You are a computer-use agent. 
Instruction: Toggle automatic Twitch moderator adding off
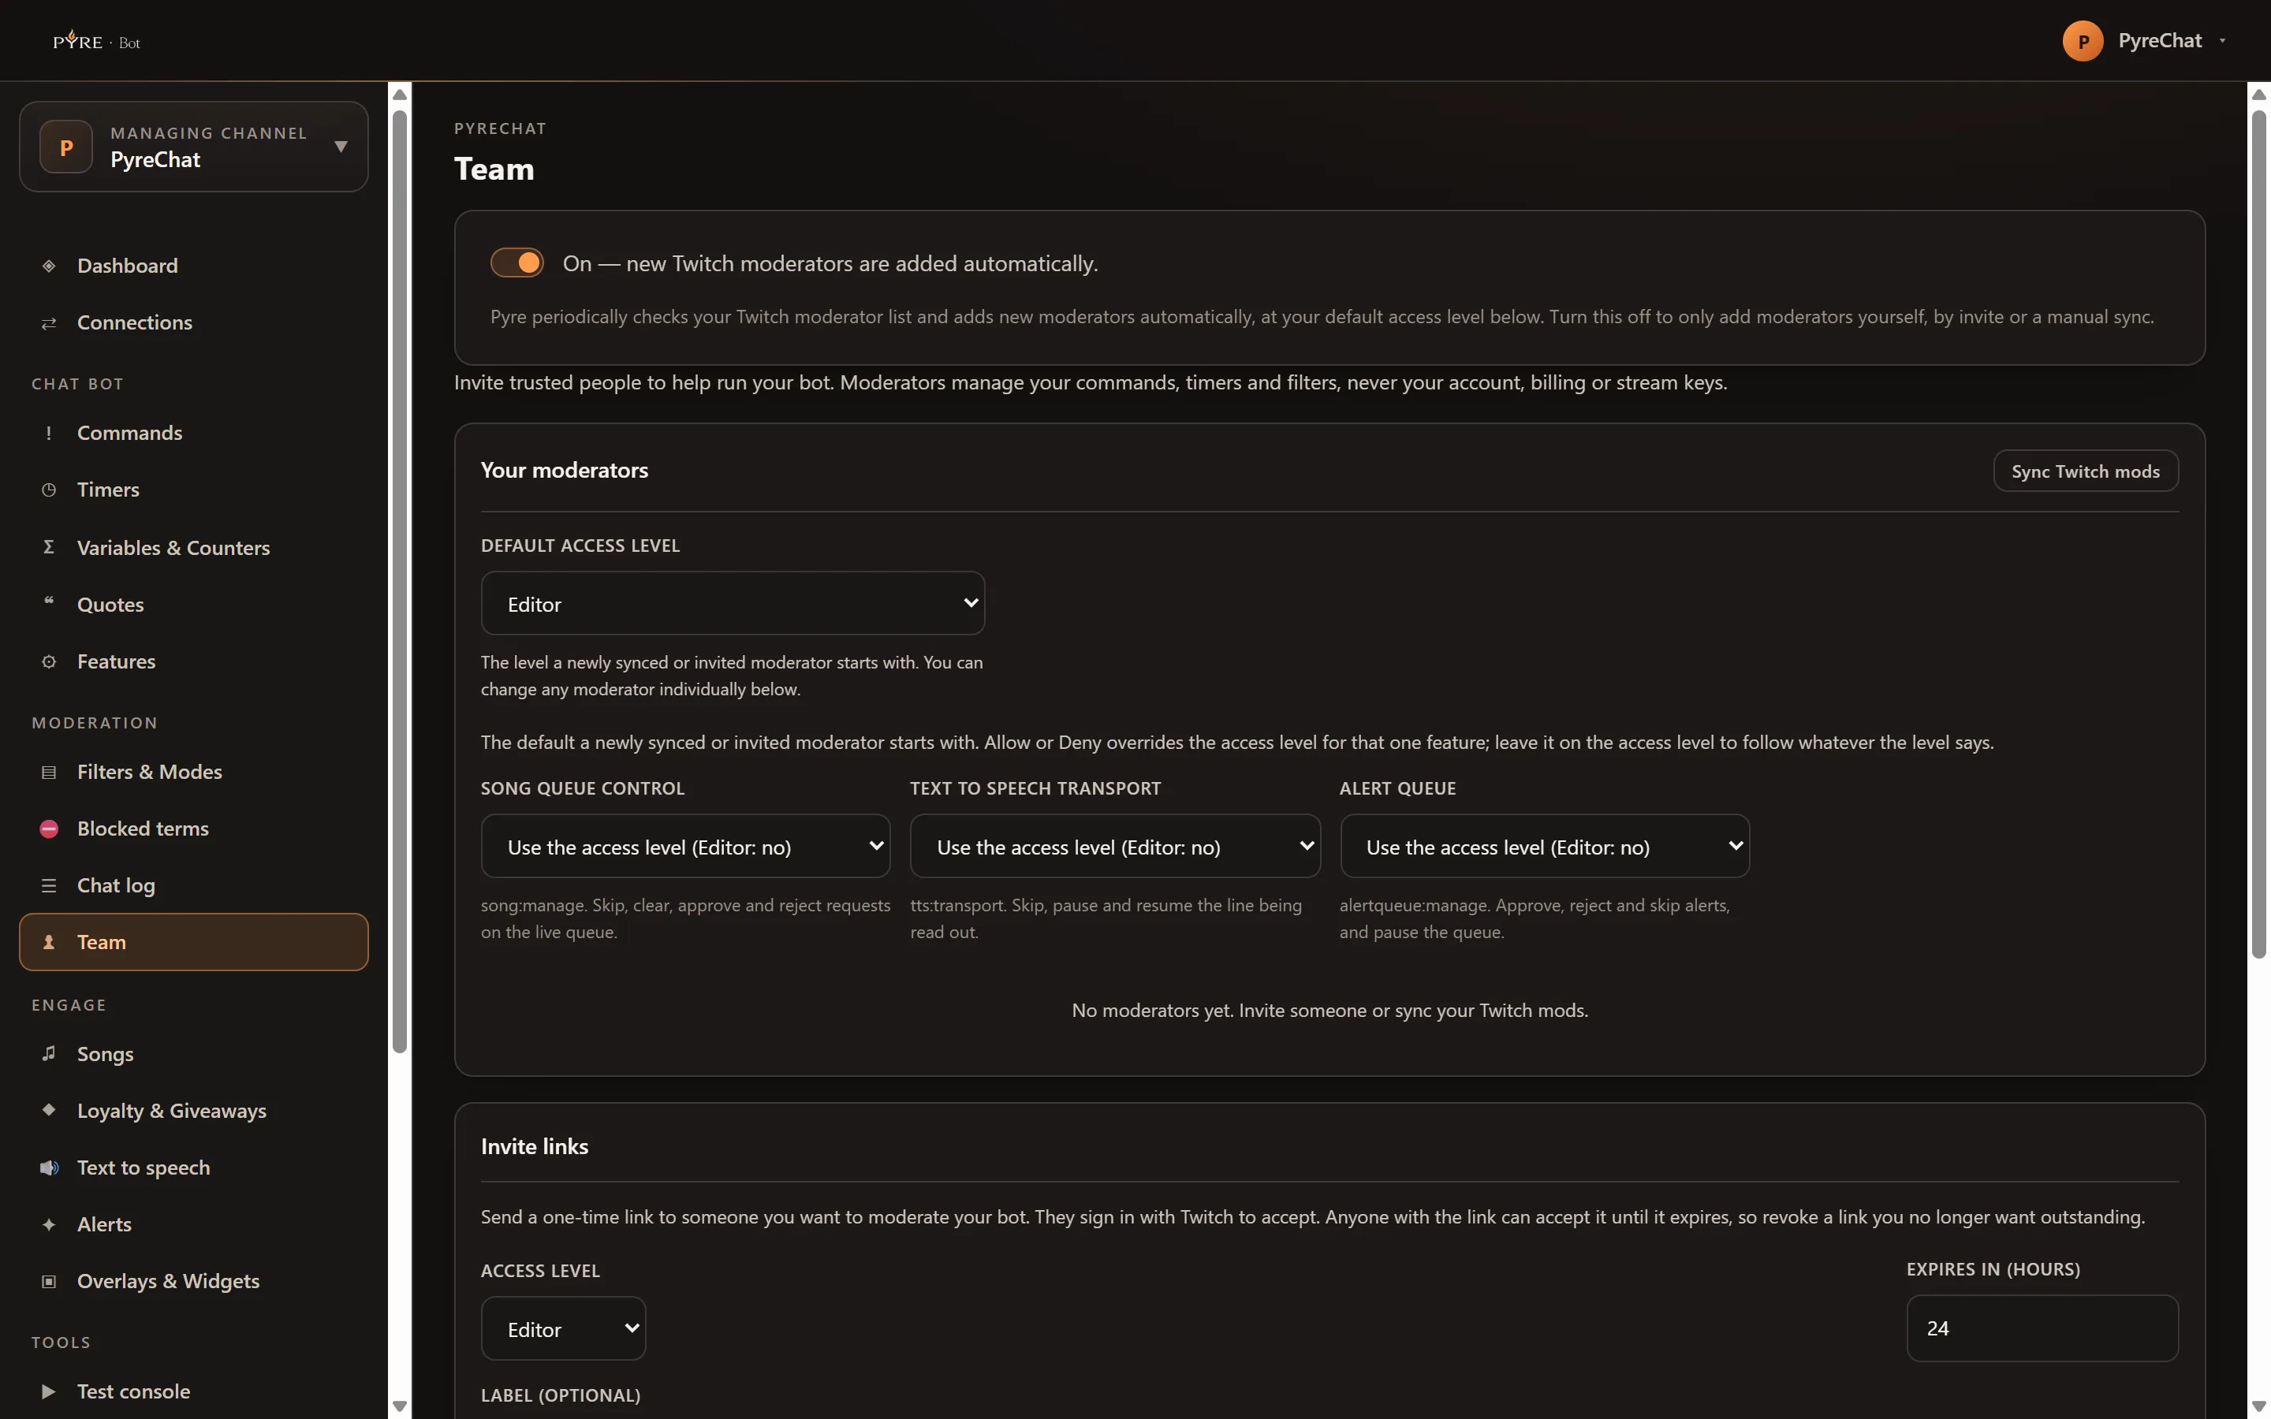pos(517,263)
